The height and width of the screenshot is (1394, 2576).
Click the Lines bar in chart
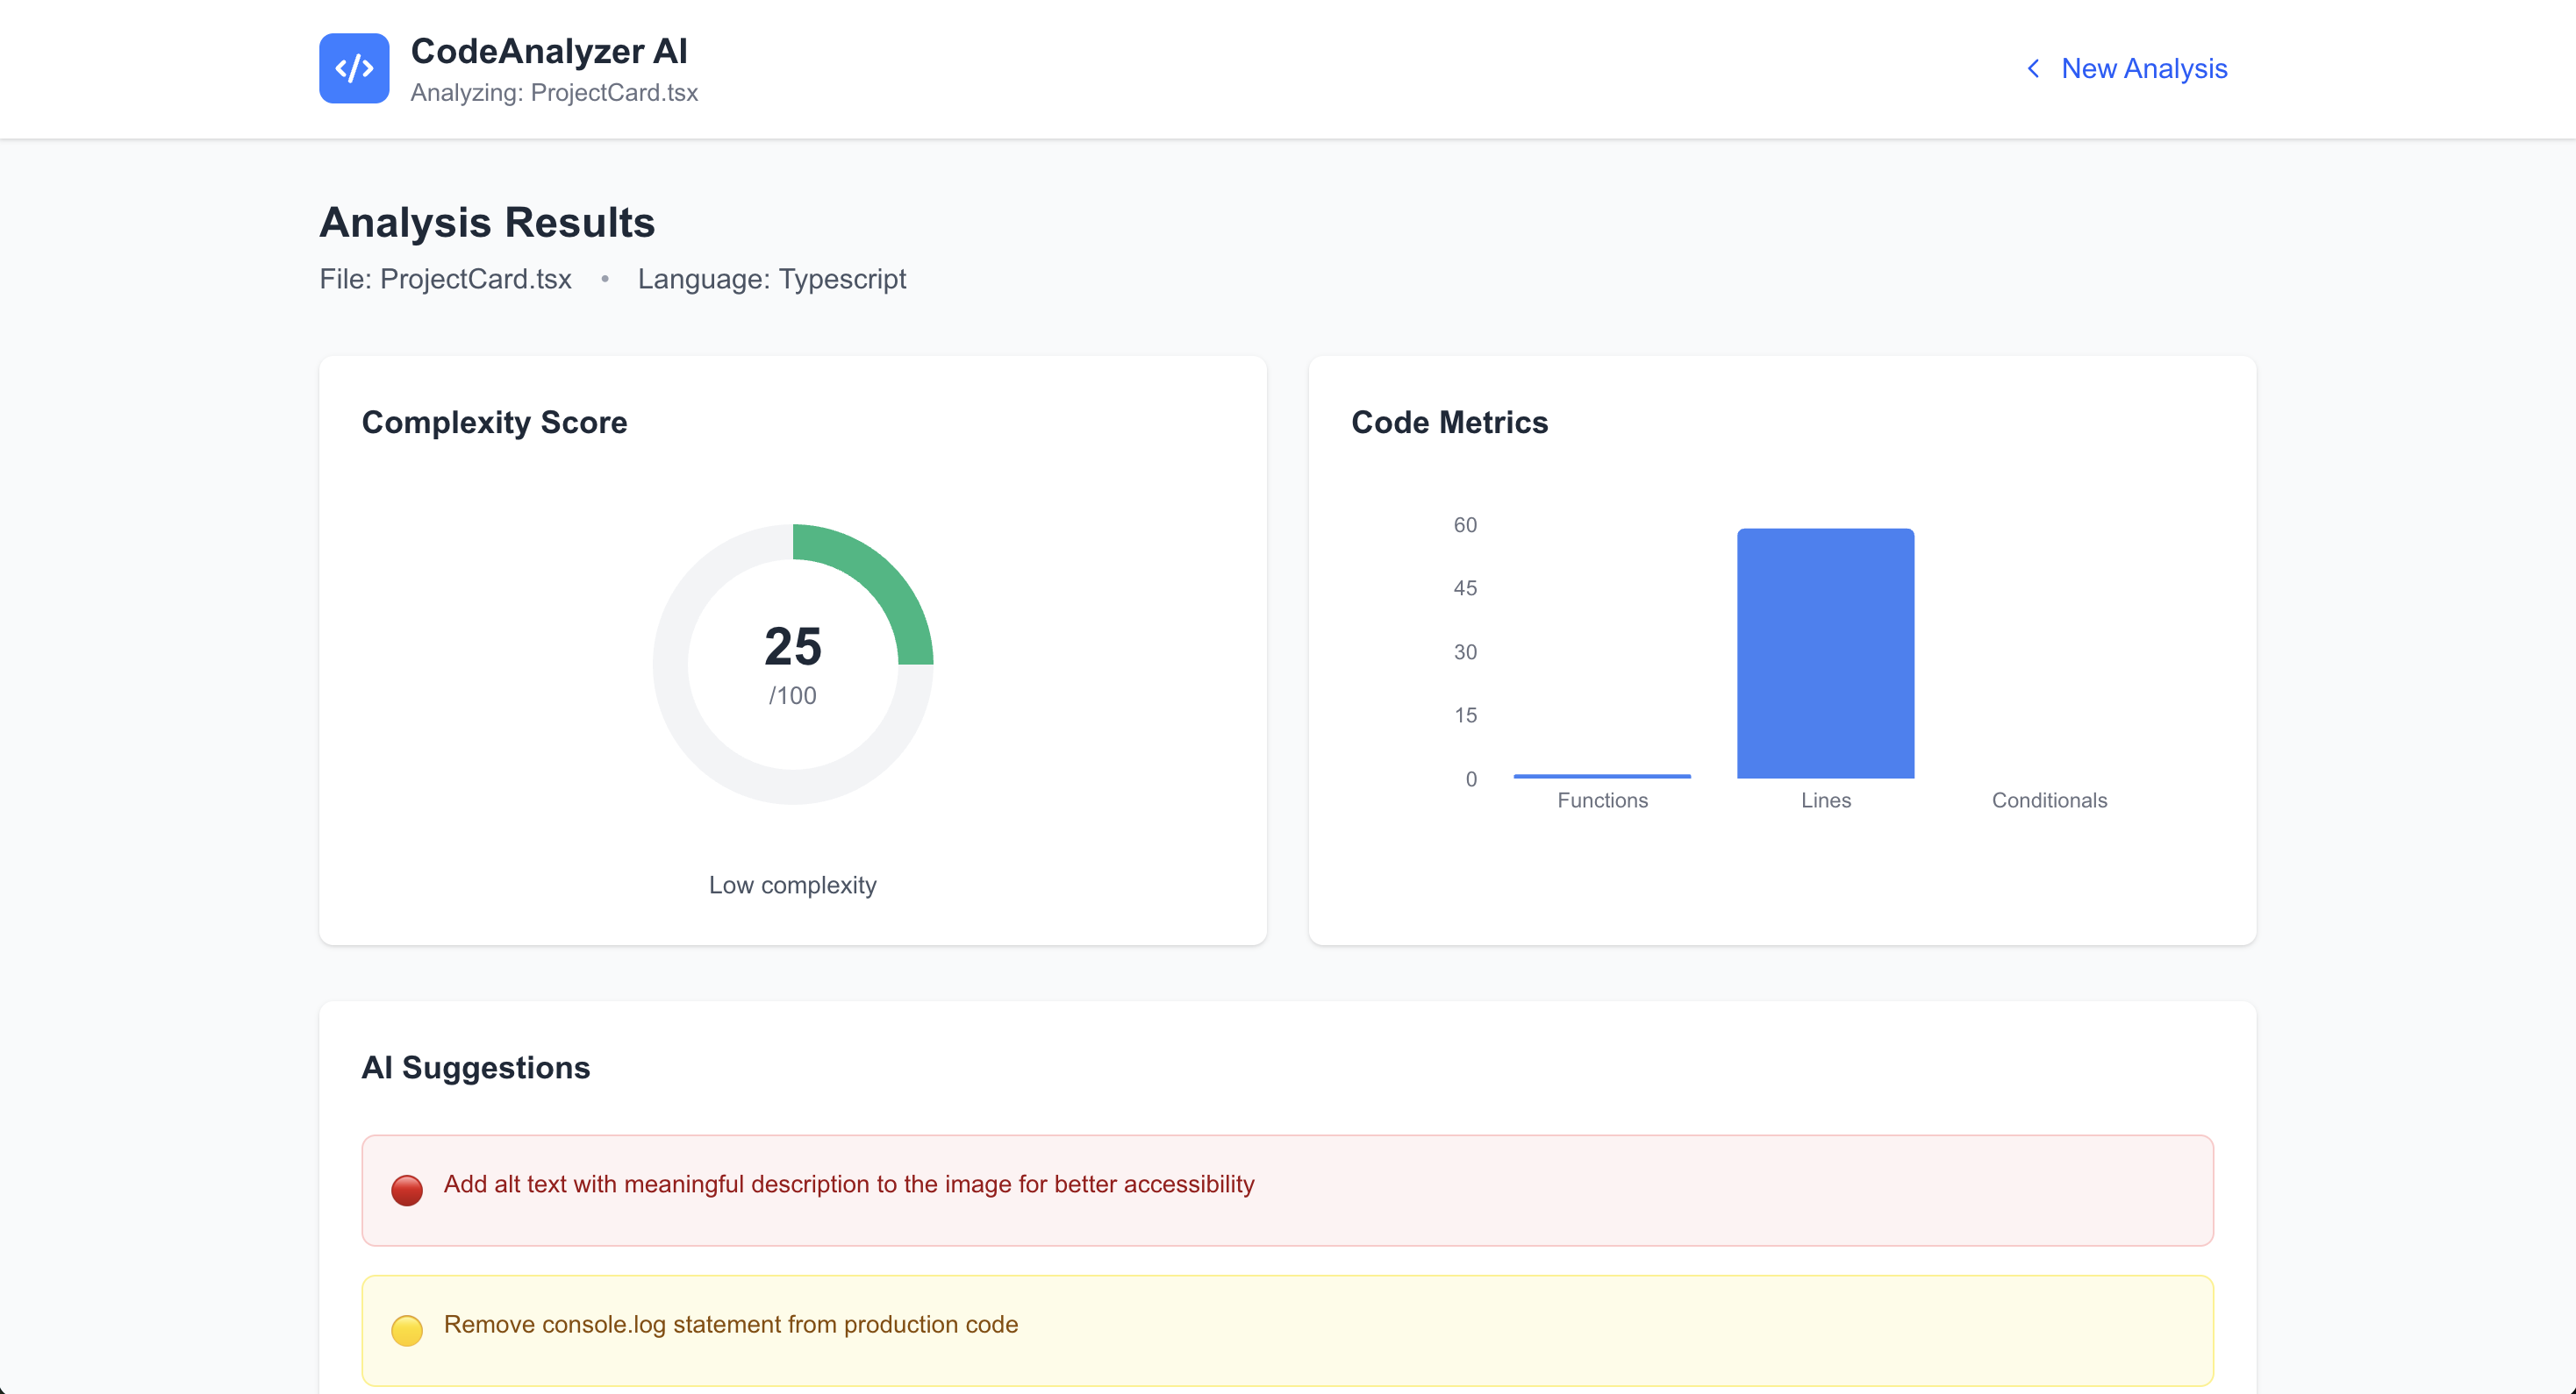pos(1825,652)
